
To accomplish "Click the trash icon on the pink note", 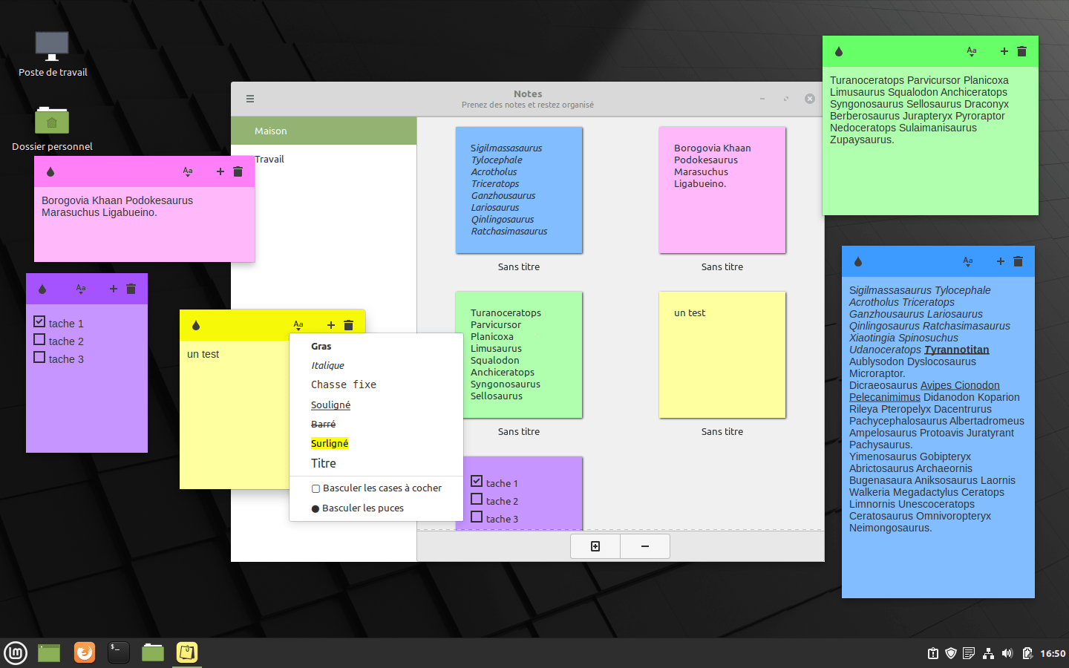I will tap(238, 171).
